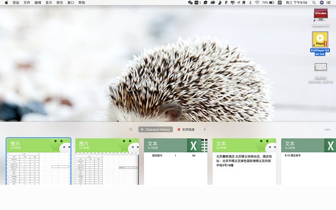The image size is (336, 210).
Task: Open the 访达 menu
Action: (x=16, y=3)
